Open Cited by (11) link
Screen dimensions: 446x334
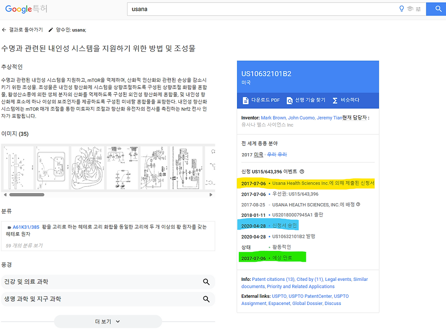coord(310,279)
